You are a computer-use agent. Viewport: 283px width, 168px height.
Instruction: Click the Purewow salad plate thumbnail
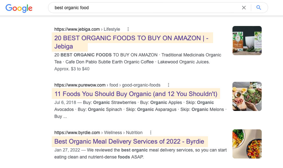coord(247,96)
